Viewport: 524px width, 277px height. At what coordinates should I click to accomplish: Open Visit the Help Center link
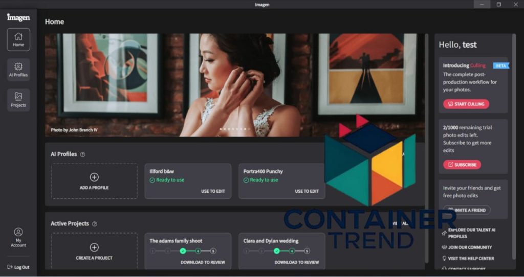point(471,258)
